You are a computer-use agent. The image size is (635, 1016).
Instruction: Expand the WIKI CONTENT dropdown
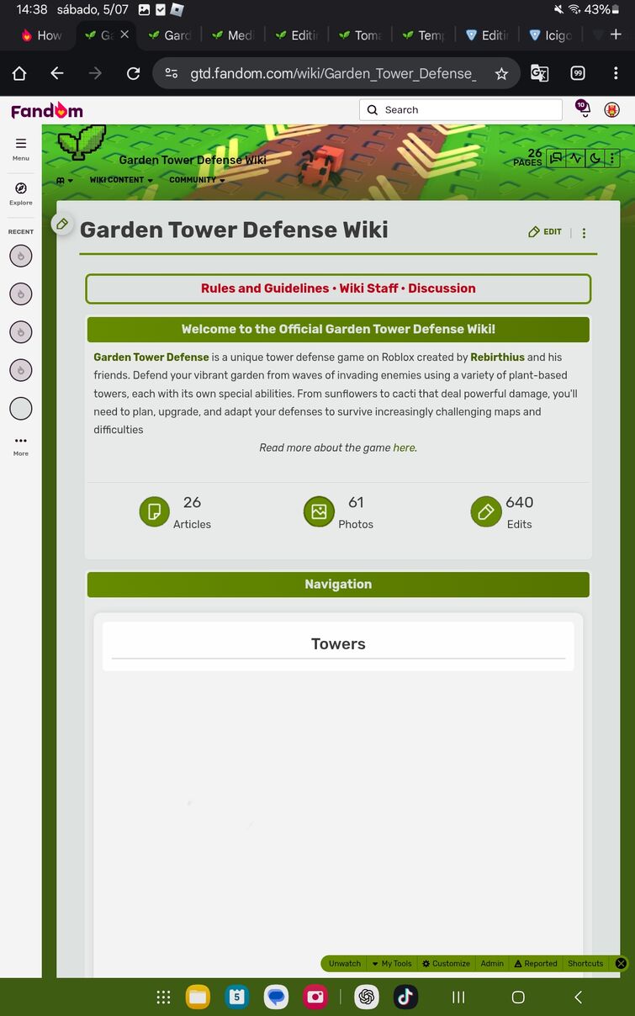pos(121,180)
